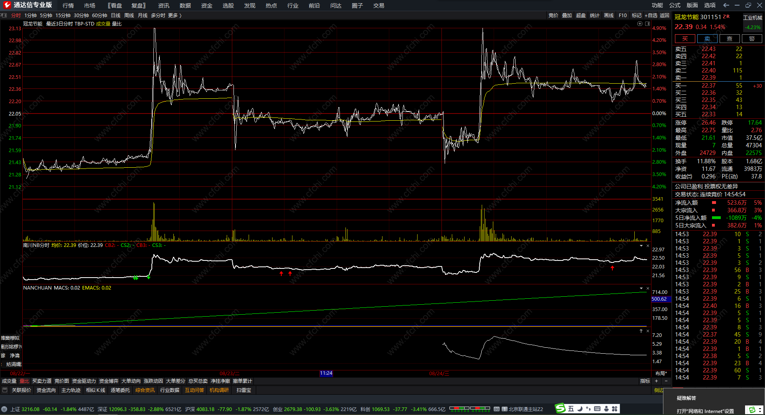
Task: Open the 布局 layout selector
Action: [x=661, y=373]
